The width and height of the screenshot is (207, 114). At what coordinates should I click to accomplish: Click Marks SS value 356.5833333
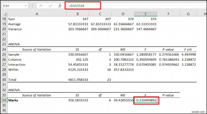point(78,100)
